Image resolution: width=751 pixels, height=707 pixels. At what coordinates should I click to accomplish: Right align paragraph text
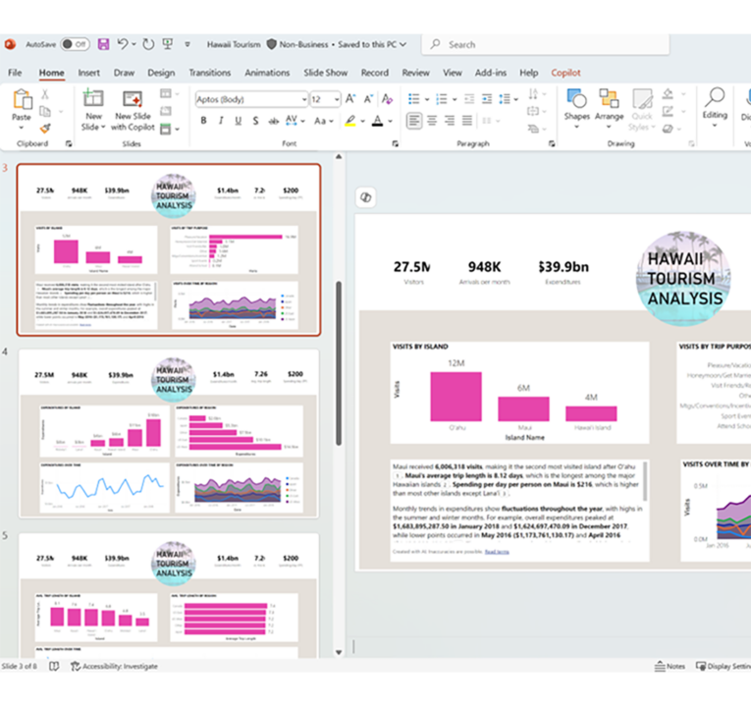450,121
